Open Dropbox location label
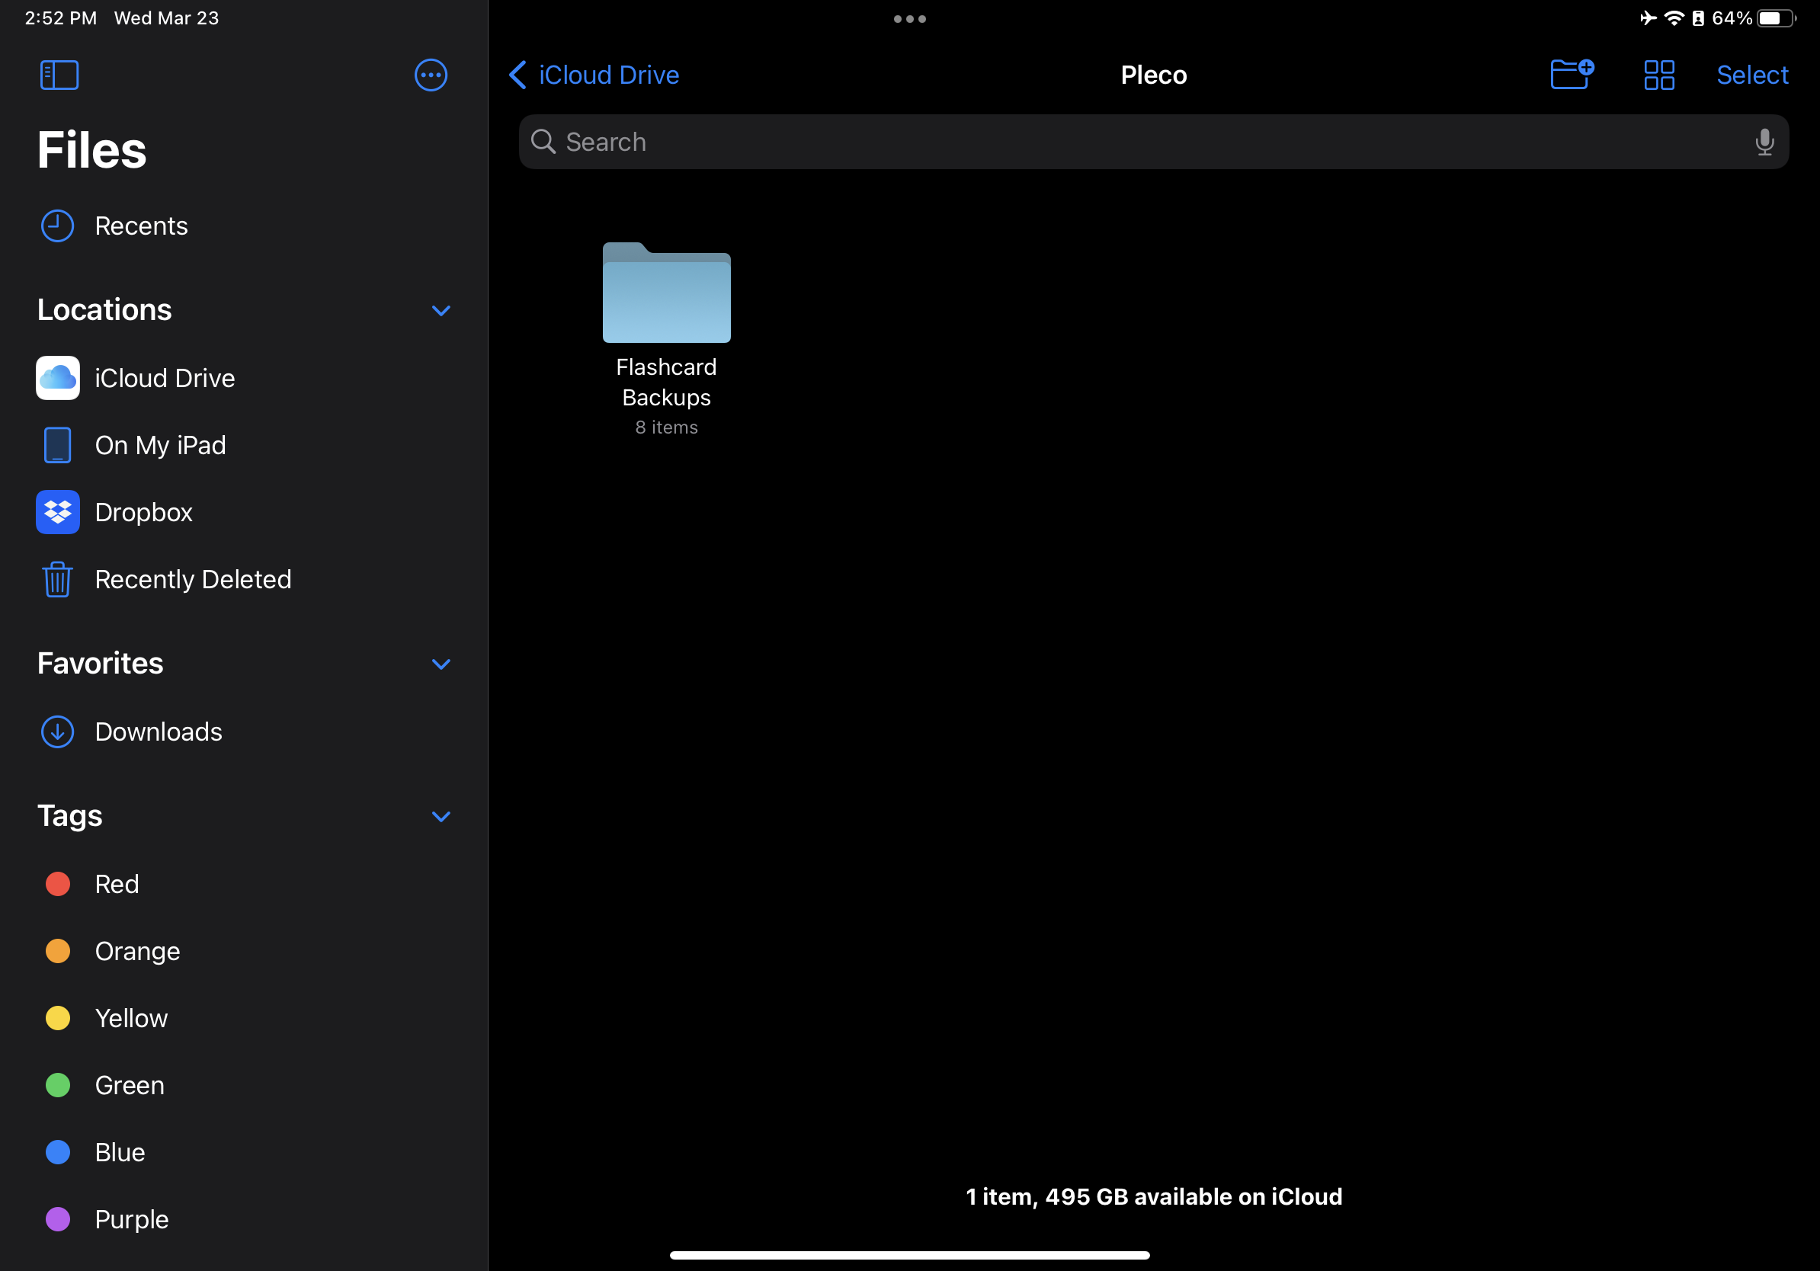Viewport: 1820px width, 1271px height. (143, 512)
